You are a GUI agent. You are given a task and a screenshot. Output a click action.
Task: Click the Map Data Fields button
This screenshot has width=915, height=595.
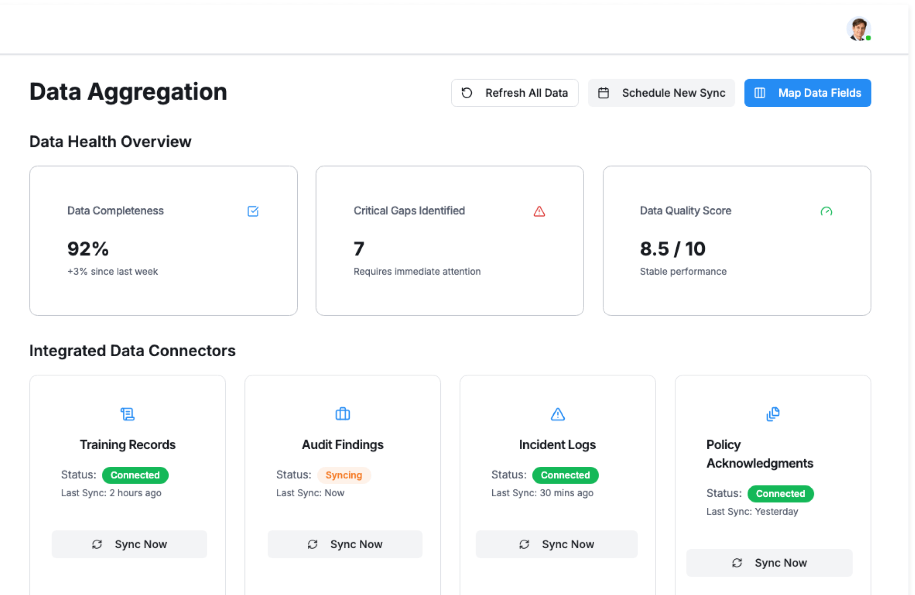pyautogui.click(x=807, y=93)
